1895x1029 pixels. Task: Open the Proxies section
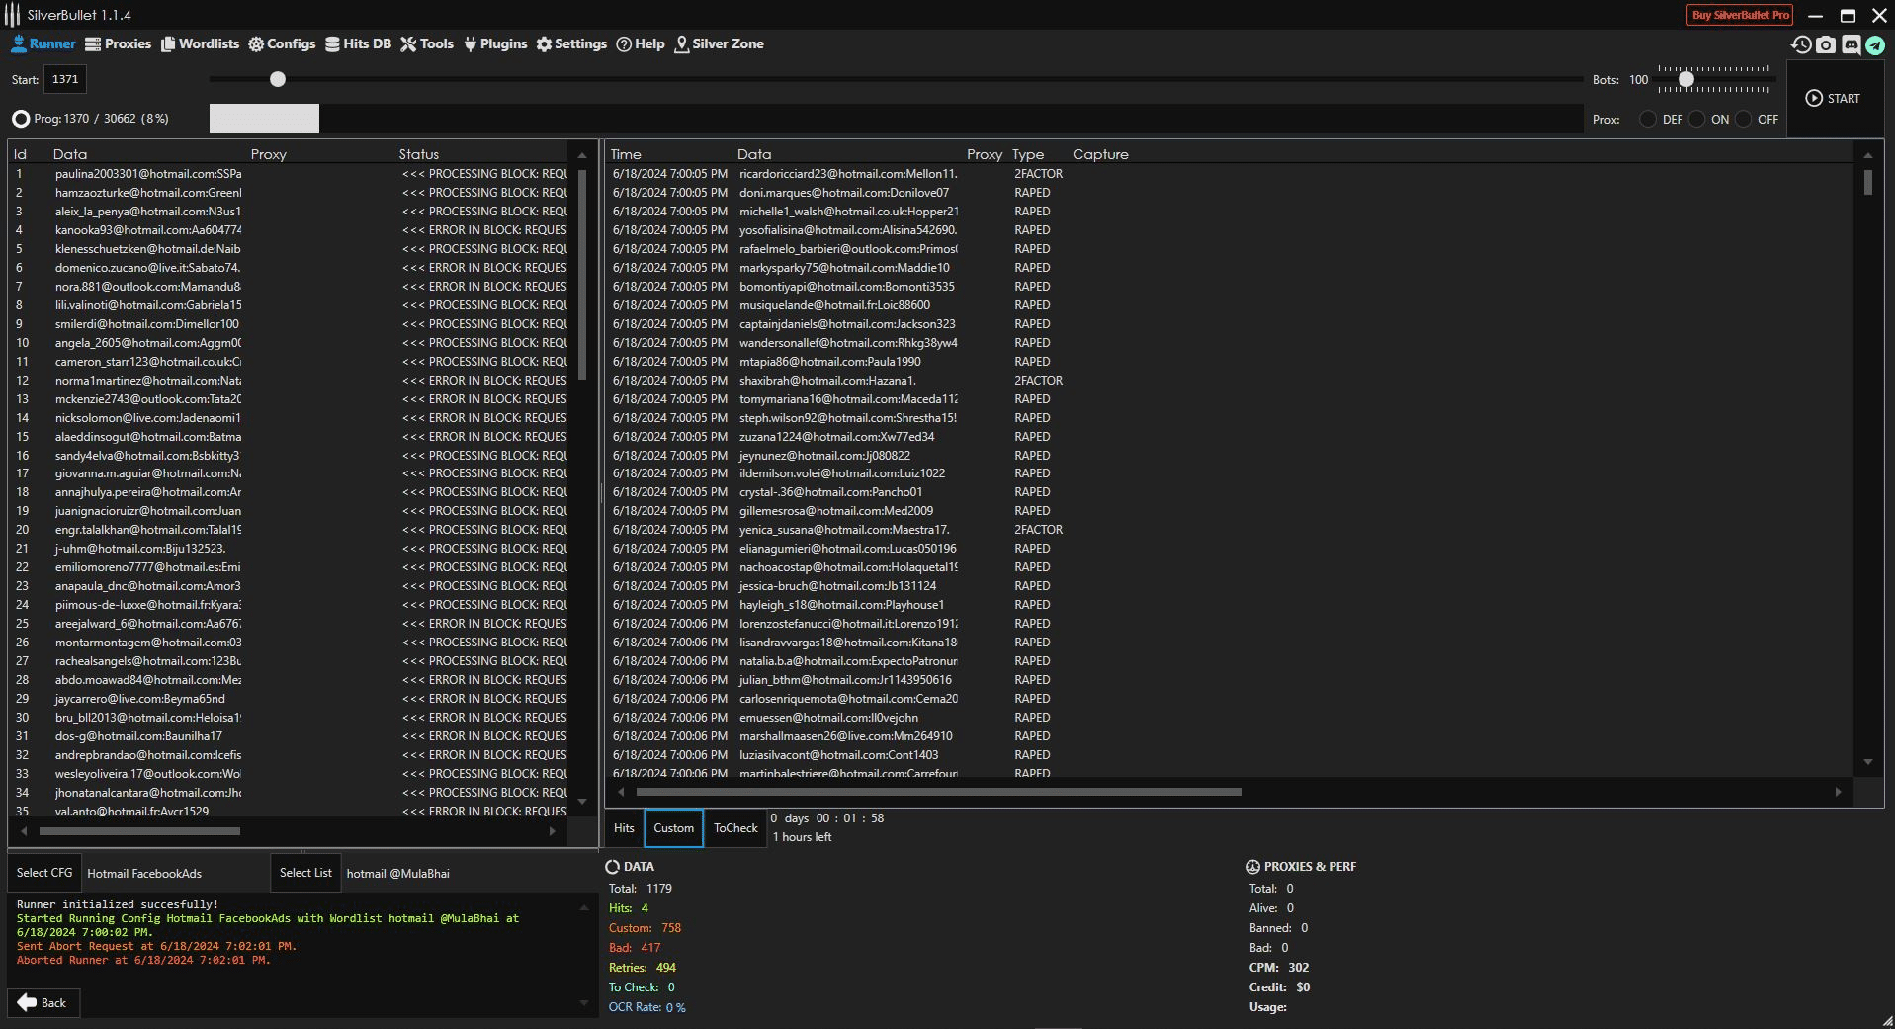tap(118, 43)
